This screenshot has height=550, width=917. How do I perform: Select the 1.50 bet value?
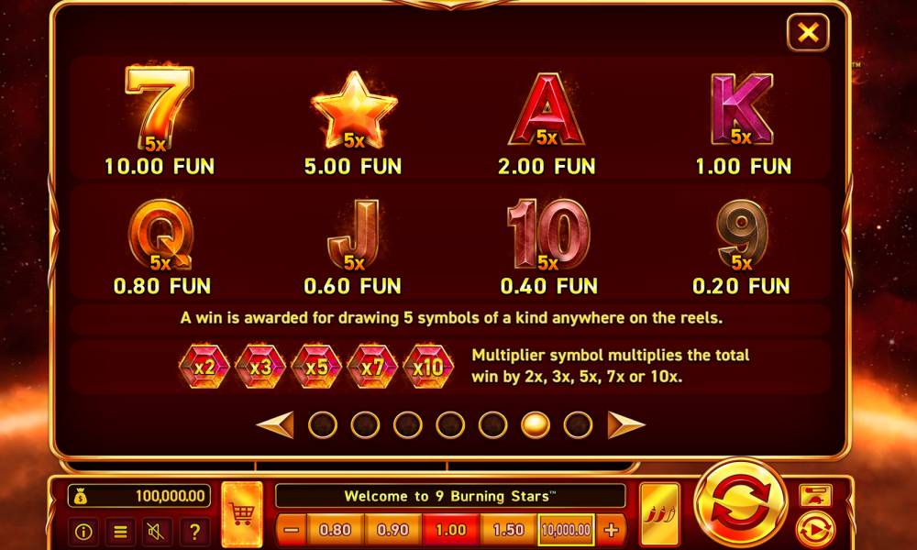(508, 530)
